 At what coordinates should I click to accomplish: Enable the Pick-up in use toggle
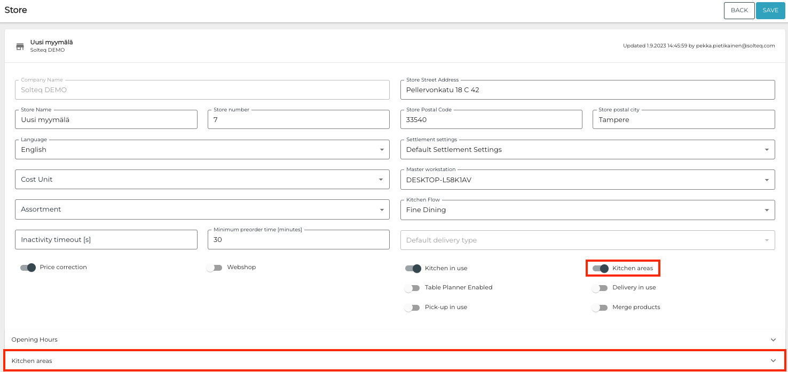tap(412, 308)
